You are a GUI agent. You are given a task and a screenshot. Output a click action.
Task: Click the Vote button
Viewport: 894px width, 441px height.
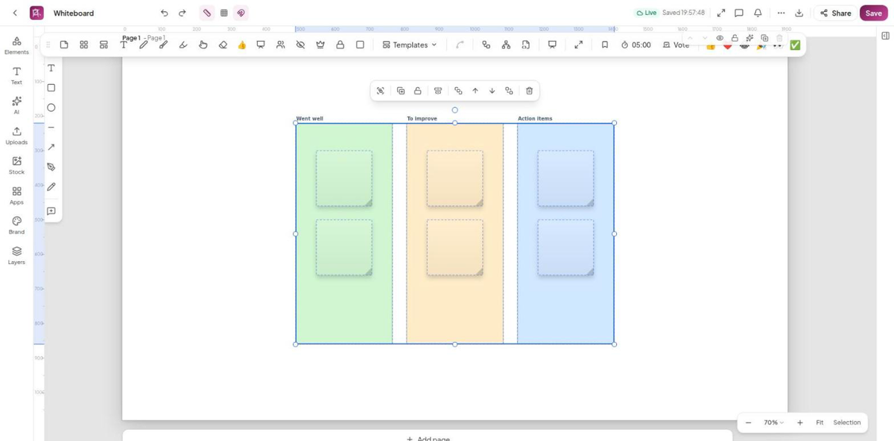[x=676, y=45]
